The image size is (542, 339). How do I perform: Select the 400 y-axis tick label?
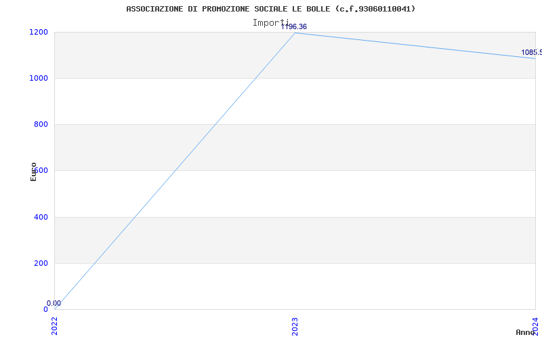41,217
